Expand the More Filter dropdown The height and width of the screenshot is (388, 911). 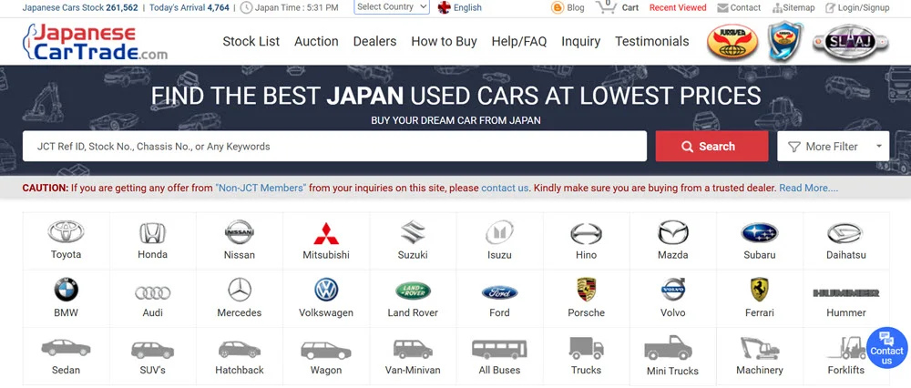[834, 147]
